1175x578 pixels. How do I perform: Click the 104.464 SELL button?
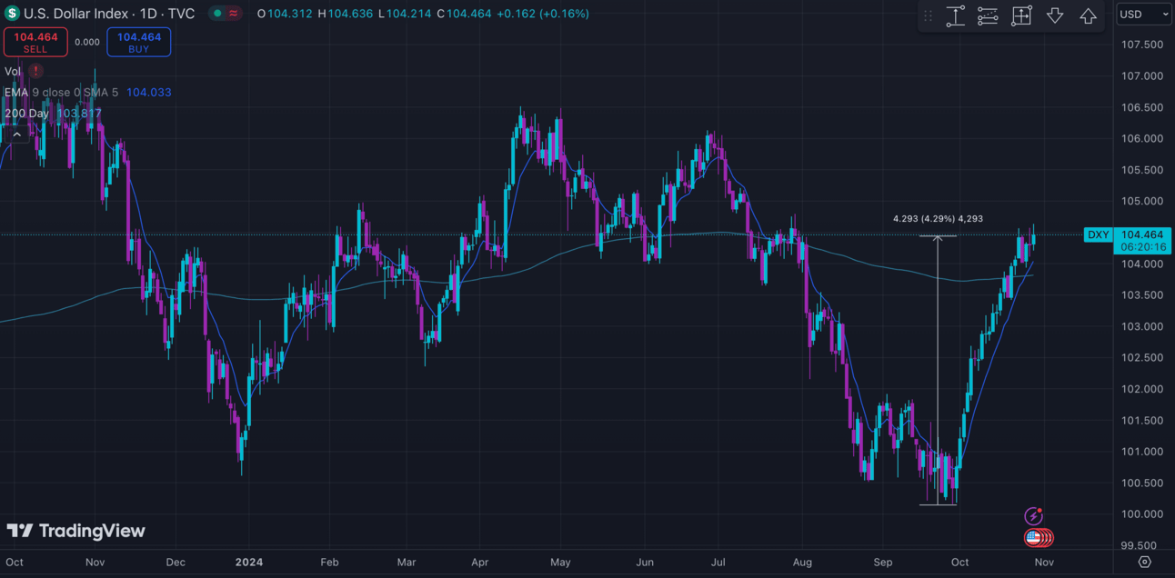(35, 42)
